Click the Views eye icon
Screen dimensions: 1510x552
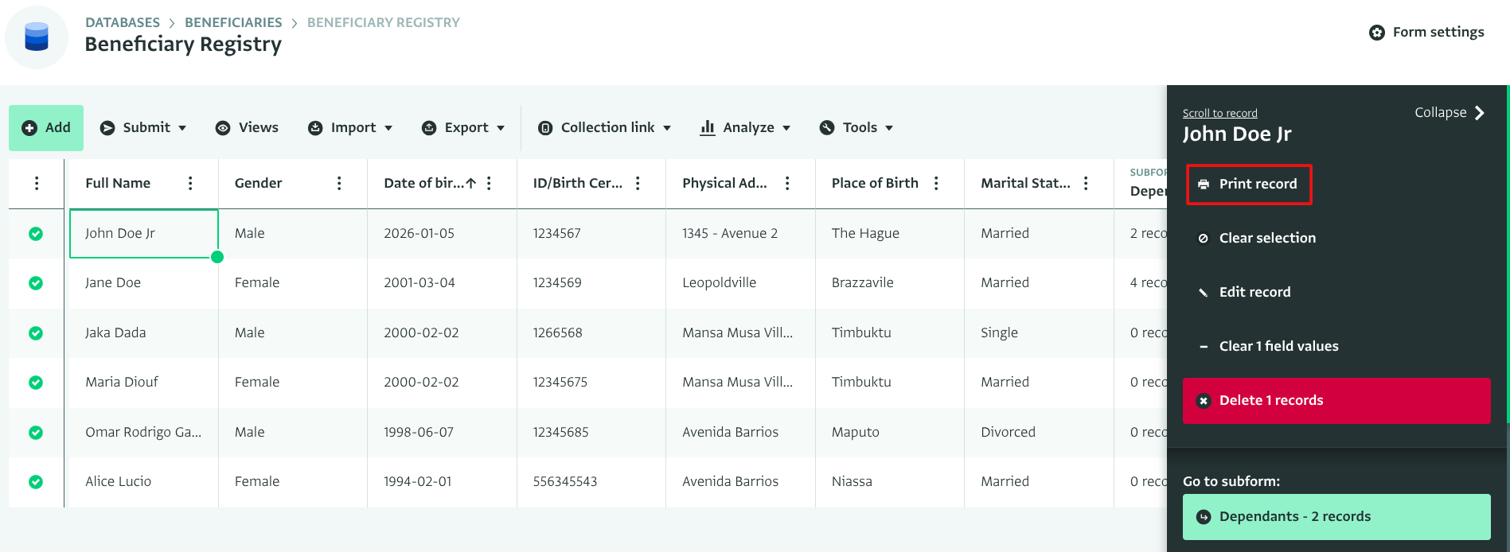coord(224,128)
